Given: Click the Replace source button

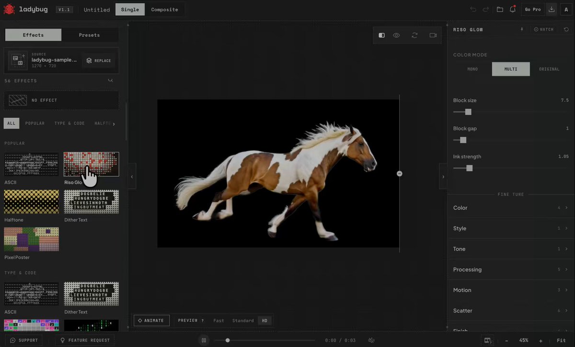Looking at the screenshot, I should click(x=99, y=60).
